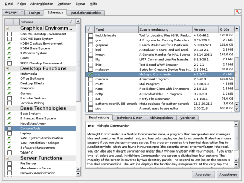Collapse the Server Functions group
This screenshot has width=244, height=183.
pyautogui.click(x=7, y=158)
